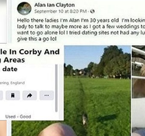Screen dimensions: 145x136
Task: Click the share arrow icon button
Action: pyautogui.click(x=30, y=95)
